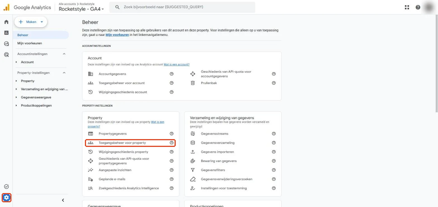438x207 pixels.
Task: Open the Help question mark in header
Action: coord(418,7)
